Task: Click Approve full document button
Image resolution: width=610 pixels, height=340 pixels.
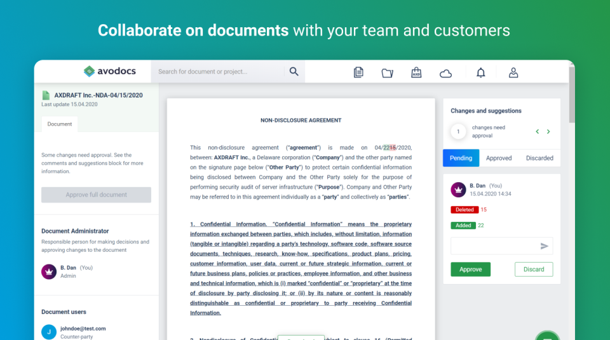Action: [x=96, y=195]
